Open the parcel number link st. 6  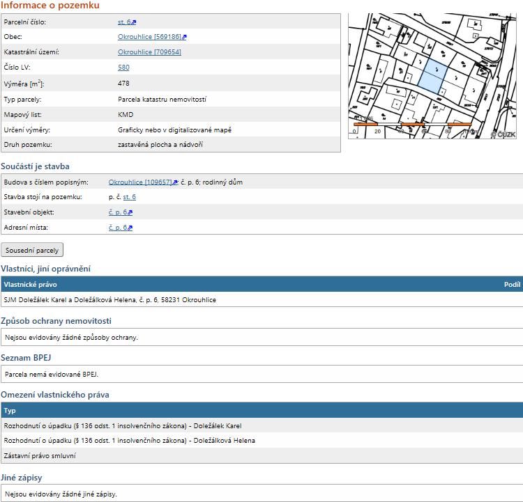[124, 22]
